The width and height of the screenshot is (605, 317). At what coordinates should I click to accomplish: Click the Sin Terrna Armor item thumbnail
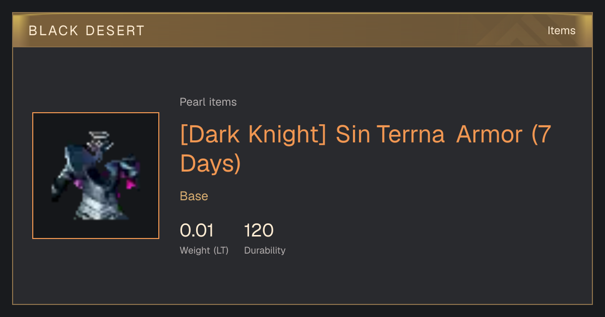pyautogui.click(x=96, y=176)
